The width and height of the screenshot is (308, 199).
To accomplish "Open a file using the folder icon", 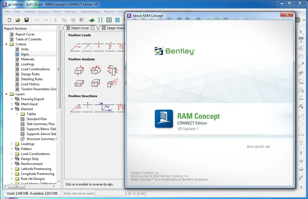I will pyautogui.click(x=18, y=20).
